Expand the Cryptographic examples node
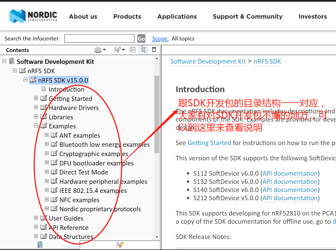Viewport: 336px width, 250px height. [x=47, y=153]
